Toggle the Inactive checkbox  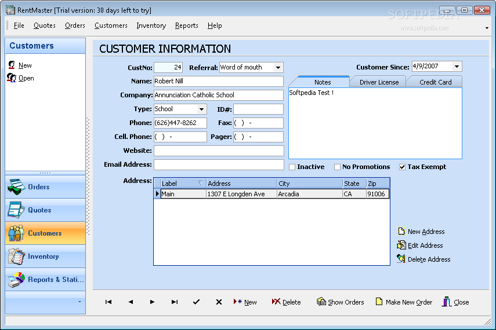(292, 167)
